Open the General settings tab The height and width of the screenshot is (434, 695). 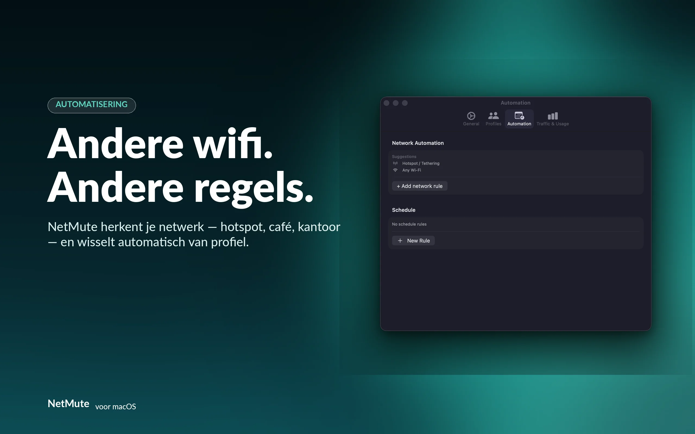click(471, 119)
